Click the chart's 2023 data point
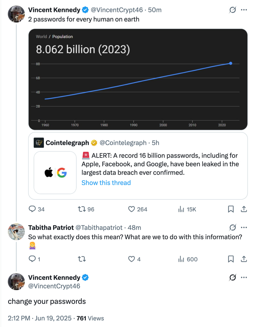 tap(231, 63)
